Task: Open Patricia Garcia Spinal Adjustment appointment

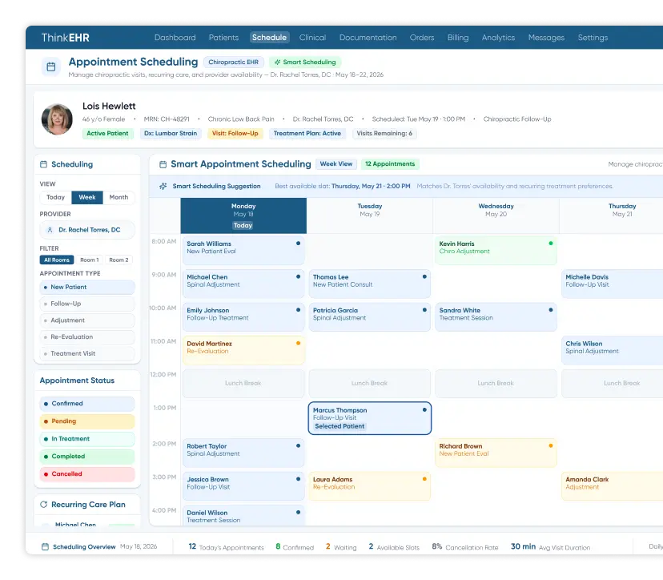Action: pyautogui.click(x=370, y=317)
